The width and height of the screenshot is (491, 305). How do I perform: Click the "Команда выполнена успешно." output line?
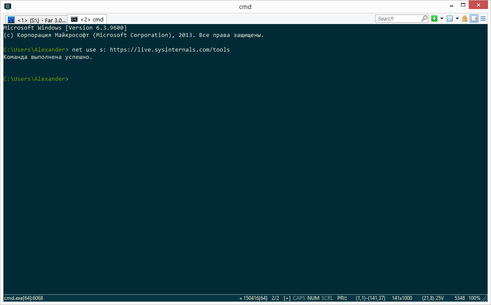point(48,57)
